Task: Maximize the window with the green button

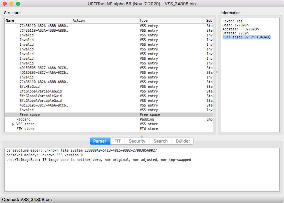Action: [18, 4]
